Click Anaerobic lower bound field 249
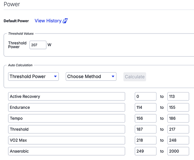 pyautogui.click(x=146, y=151)
